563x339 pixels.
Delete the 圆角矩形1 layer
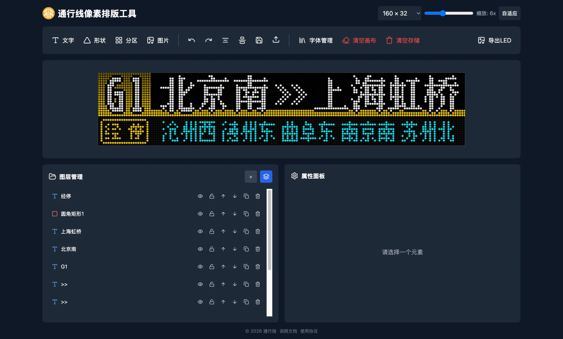pos(258,214)
